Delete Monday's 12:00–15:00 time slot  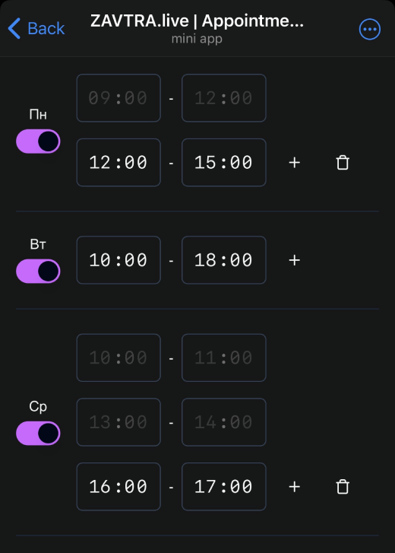(343, 163)
